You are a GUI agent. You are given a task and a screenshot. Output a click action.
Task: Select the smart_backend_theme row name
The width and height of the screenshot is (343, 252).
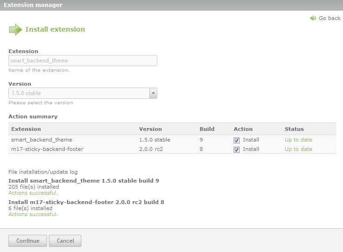pos(41,140)
